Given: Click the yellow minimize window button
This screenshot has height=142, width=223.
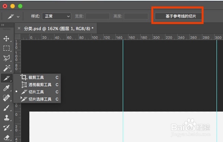Looking at the screenshot, I should click(13, 6).
